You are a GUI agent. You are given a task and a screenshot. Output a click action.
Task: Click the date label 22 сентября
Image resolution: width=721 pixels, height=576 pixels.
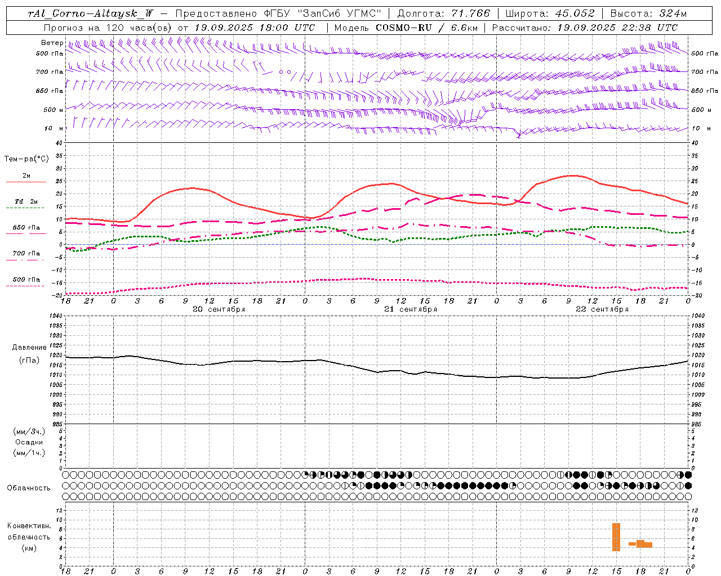pyautogui.click(x=602, y=309)
